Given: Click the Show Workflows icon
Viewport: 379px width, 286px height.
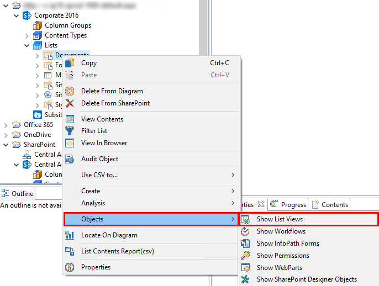Looking at the screenshot, I should pos(245,231).
